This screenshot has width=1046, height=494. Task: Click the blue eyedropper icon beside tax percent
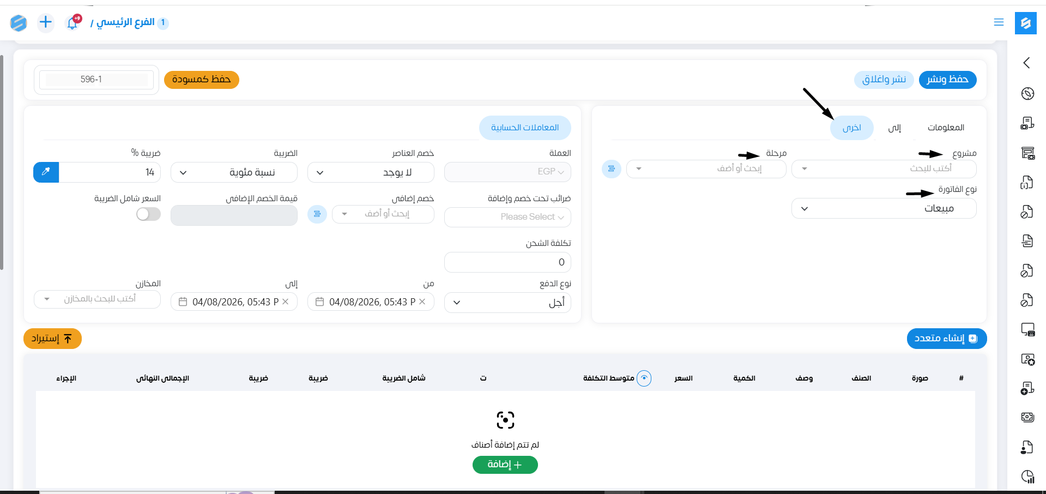[x=46, y=172]
